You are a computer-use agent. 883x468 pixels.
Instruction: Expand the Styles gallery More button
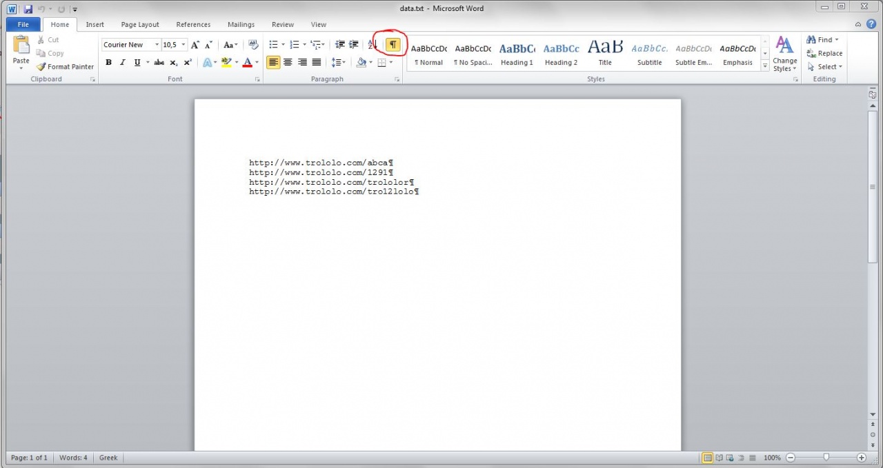765,66
